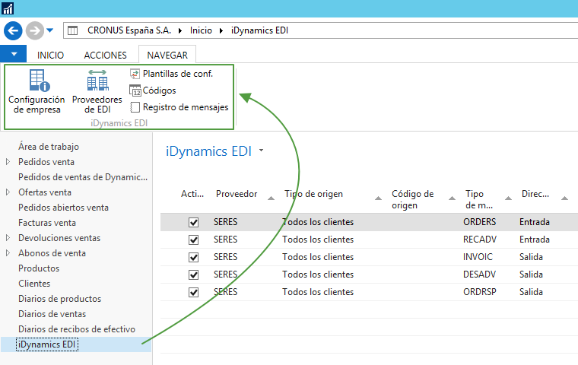Select the ORDERS message type cell
This screenshot has width=578, height=365.
[x=480, y=222]
